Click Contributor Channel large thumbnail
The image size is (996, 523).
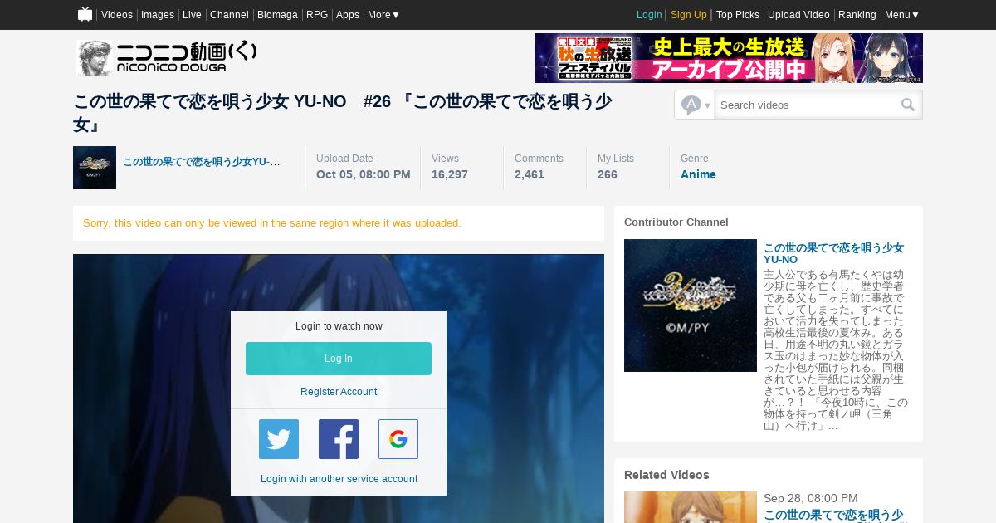(691, 305)
